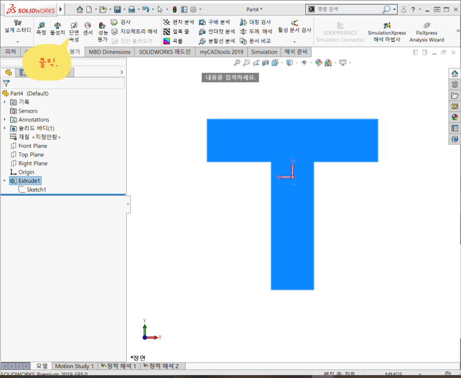Viewport: 461px width, 378px height.
Task: Click the FeatureManager design tree tab icon
Action: [8, 72]
